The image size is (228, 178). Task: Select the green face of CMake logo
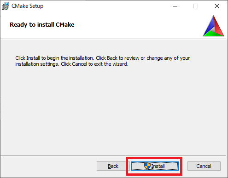click(213, 34)
